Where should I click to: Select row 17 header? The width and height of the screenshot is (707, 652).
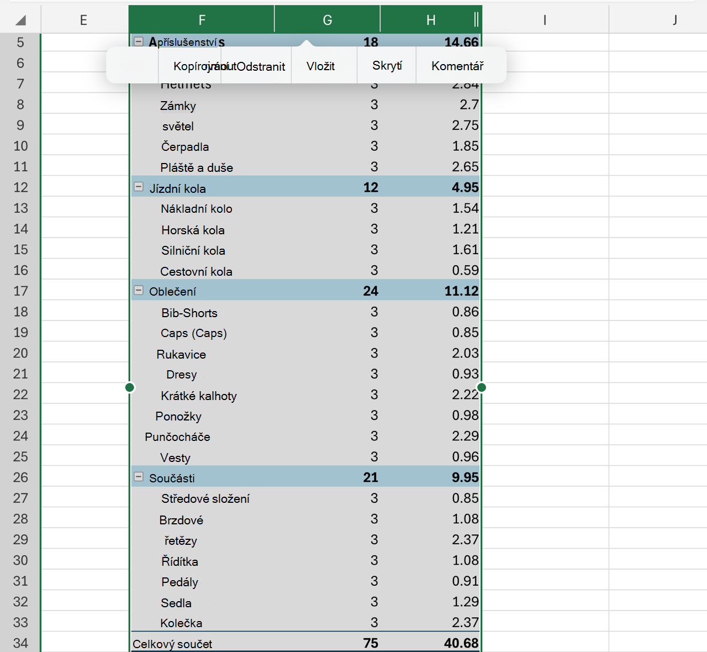pos(20,291)
